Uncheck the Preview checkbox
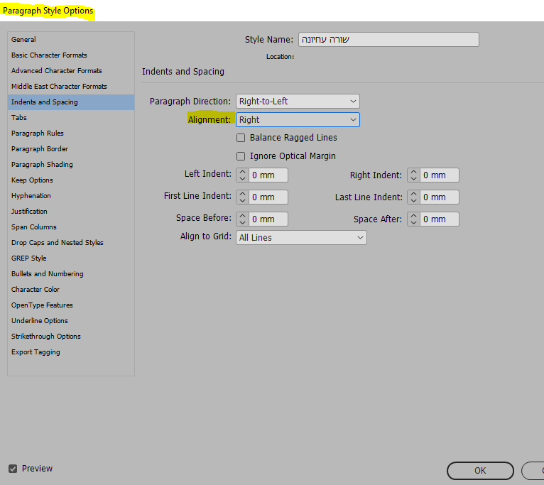The height and width of the screenshot is (485, 544). (13, 469)
